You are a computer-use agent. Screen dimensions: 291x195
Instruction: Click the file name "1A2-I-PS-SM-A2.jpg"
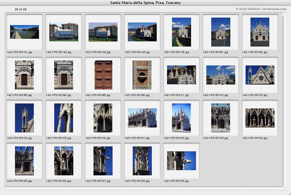tap(59, 52)
